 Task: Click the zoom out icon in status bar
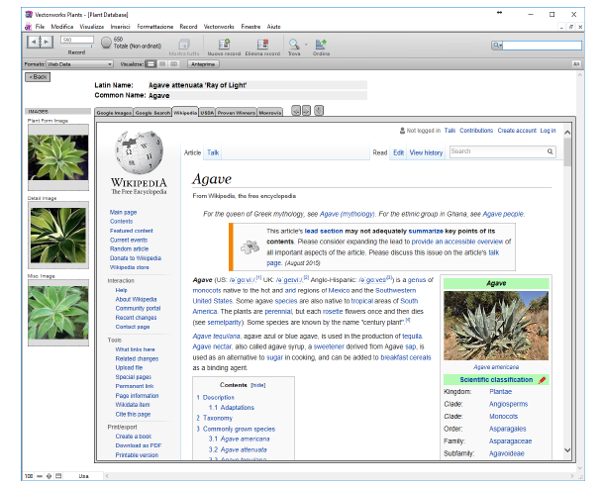40,476
